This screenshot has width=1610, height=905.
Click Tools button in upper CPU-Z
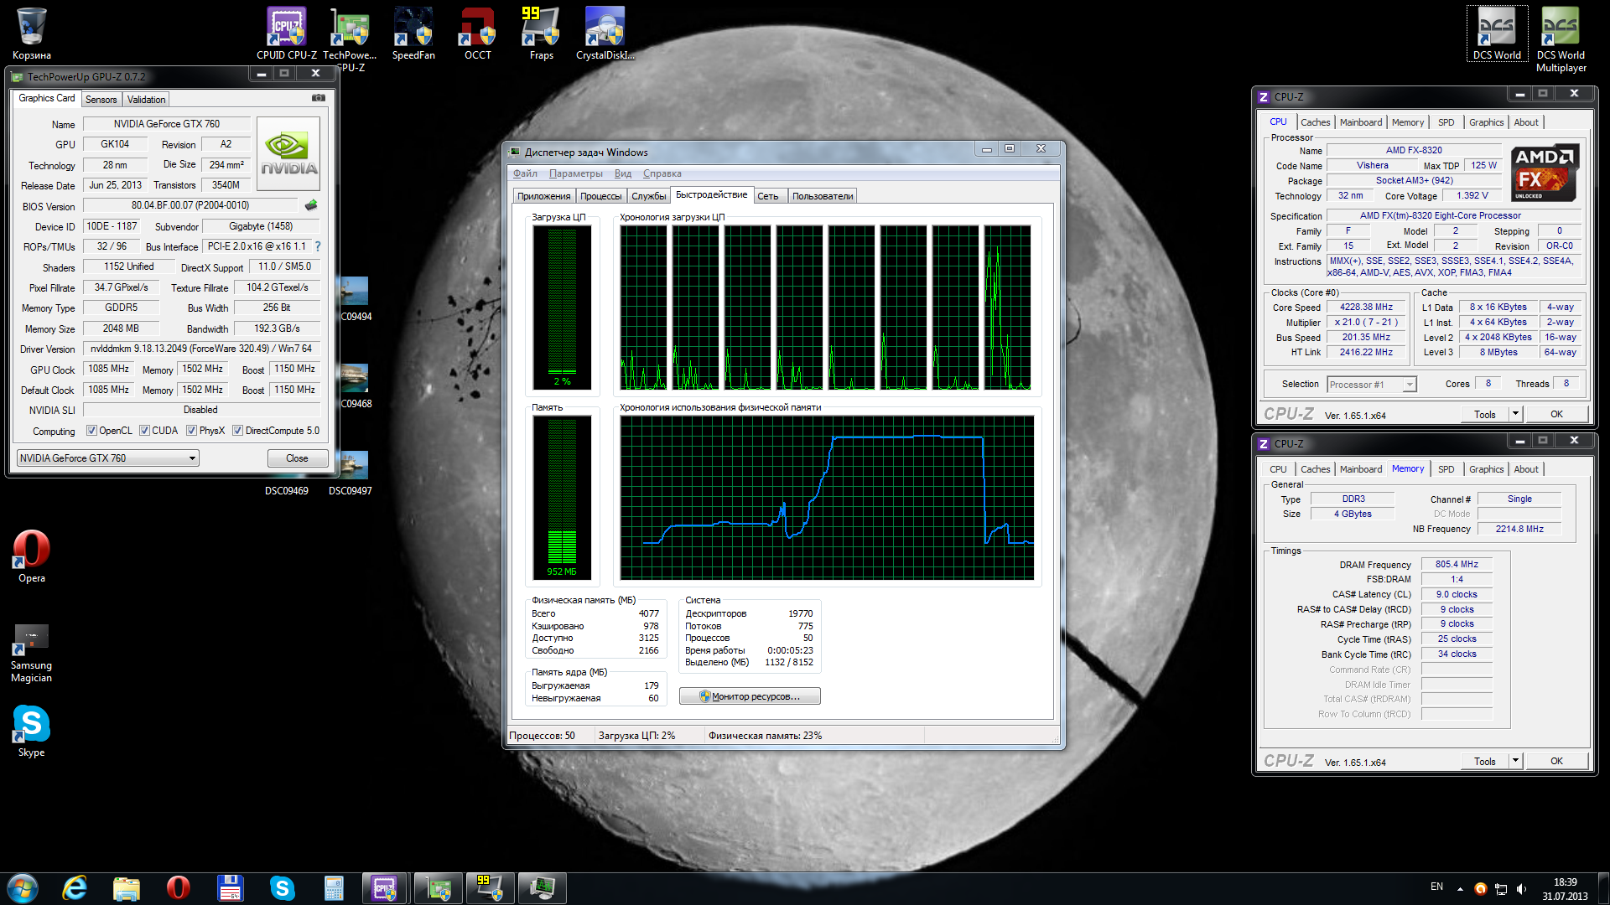click(x=1484, y=414)
